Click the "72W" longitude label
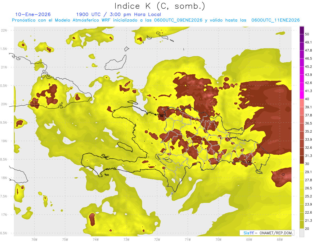This screenshot has height=243, width=314. click(157, 240)
